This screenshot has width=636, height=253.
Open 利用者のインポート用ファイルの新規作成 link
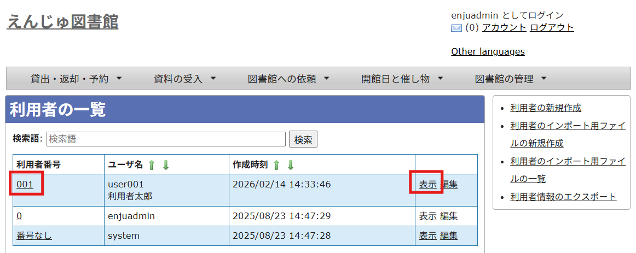pyautogui.click(x=568, y=134)
